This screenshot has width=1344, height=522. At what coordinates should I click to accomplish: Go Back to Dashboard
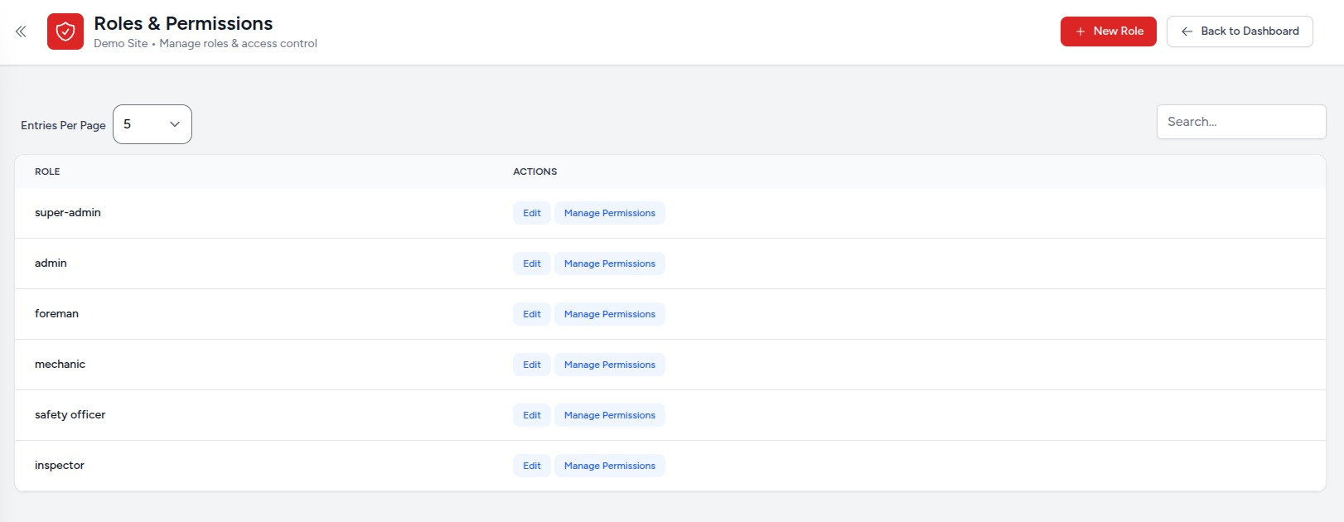click(x=1239, y=31)
